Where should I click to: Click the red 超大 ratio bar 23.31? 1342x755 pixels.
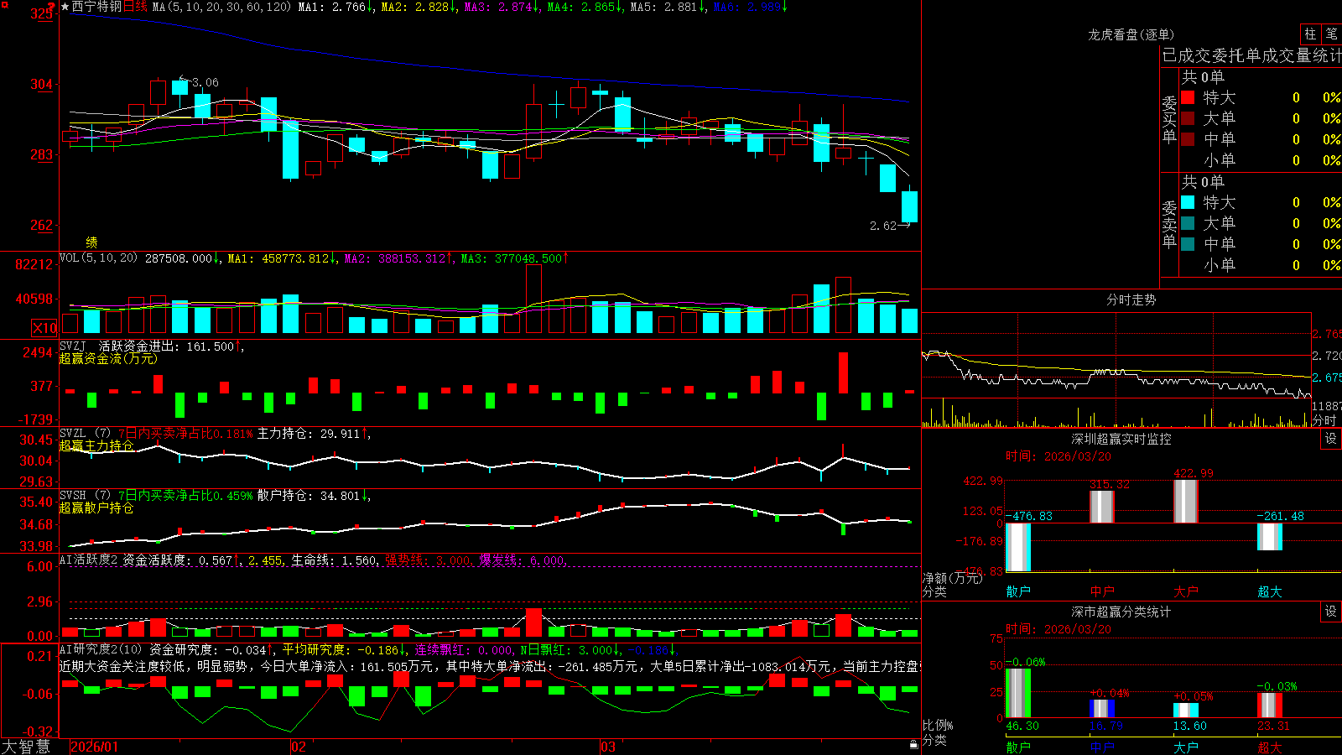[1270, 706]
